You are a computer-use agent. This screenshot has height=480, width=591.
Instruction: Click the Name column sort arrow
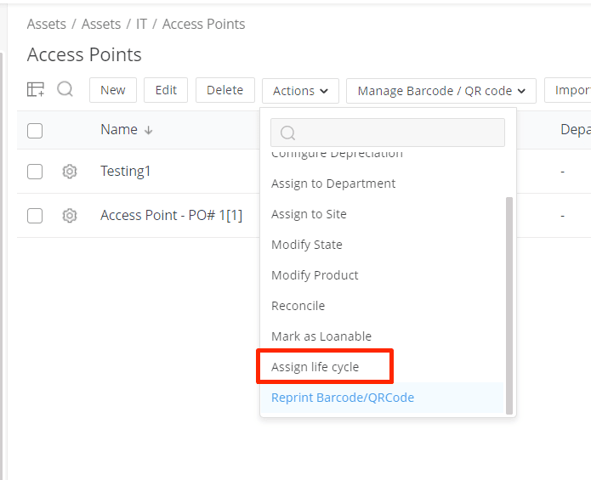pos(149,131)
